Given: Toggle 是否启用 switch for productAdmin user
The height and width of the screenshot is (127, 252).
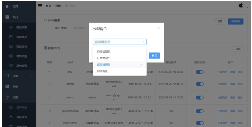Looking at the screenshot, I should click(x=200, y=111).
